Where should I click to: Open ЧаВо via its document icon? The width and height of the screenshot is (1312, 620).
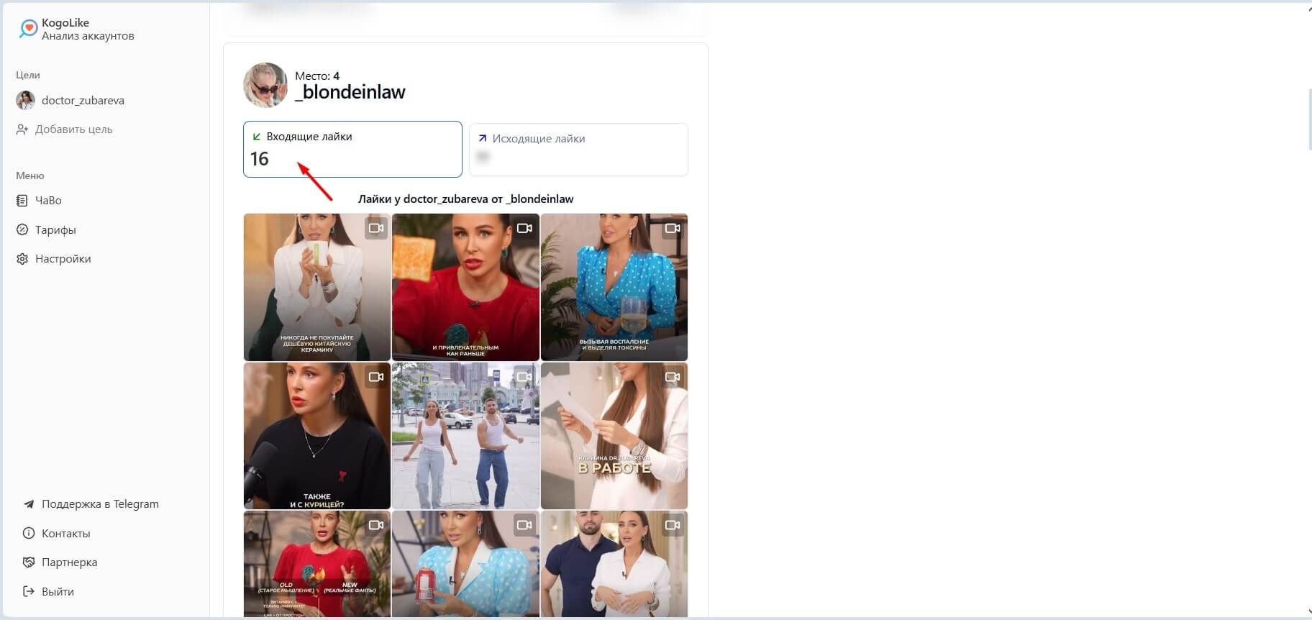pyautogui.click(x=22, y=201)
